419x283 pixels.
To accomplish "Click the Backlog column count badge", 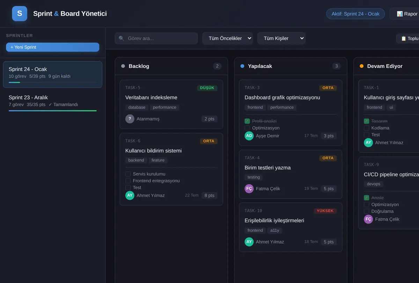I will [x=217, y=66].
